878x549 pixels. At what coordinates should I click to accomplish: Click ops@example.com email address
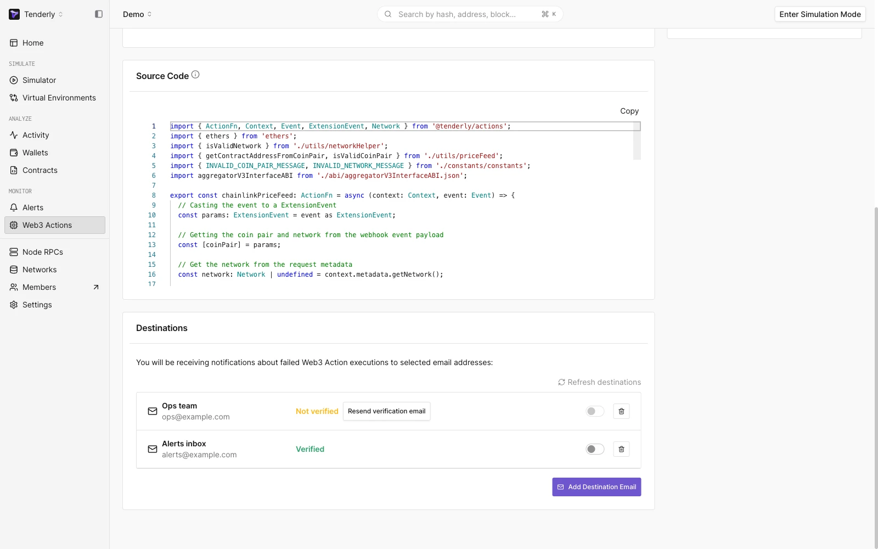coord(196,417)
